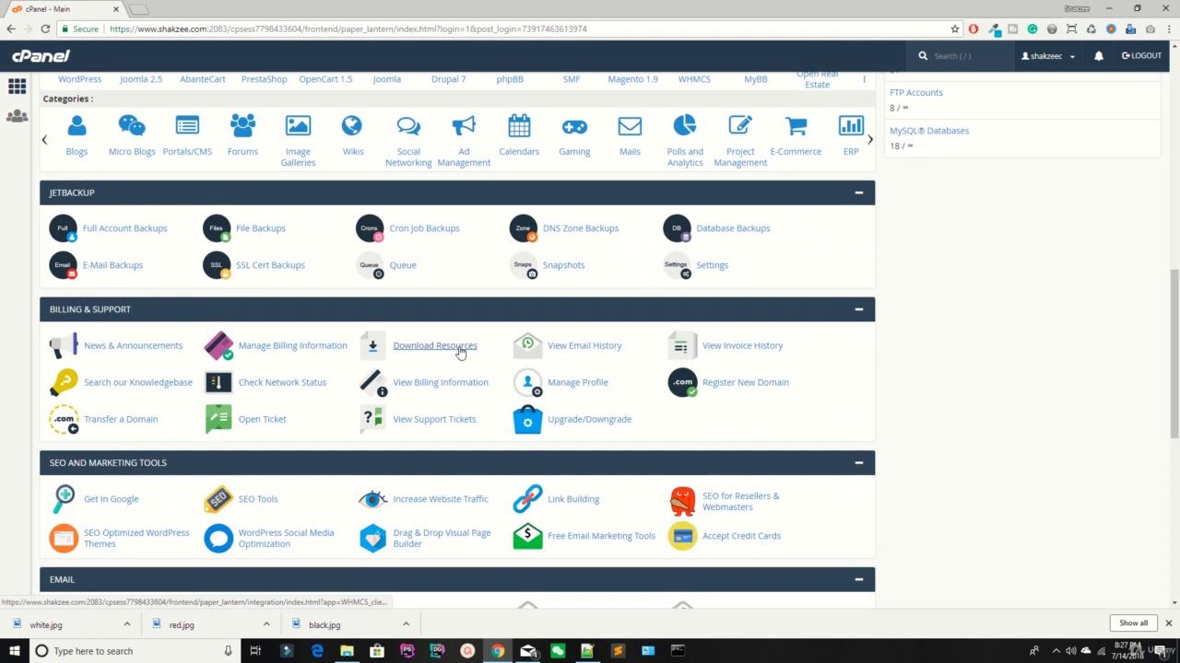Open User Manager icon in left sidebar
This screenshot has width=1180, height=663.
[x=17, y=117]
